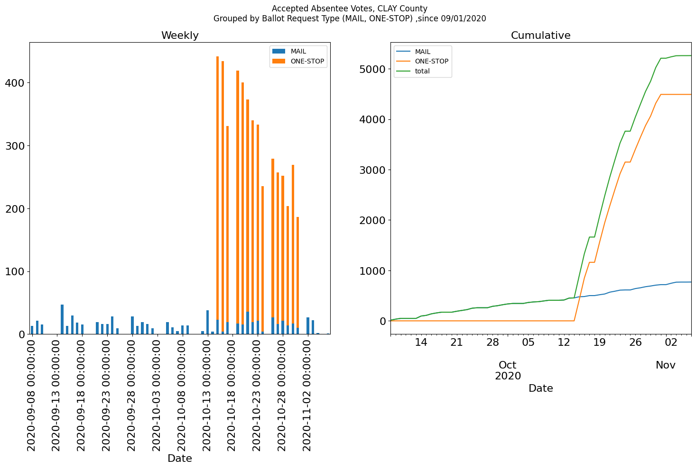Click Cumulative x-axis tick label 12
The width and height of the screenshot is (696, 468).
click(564, 342)
